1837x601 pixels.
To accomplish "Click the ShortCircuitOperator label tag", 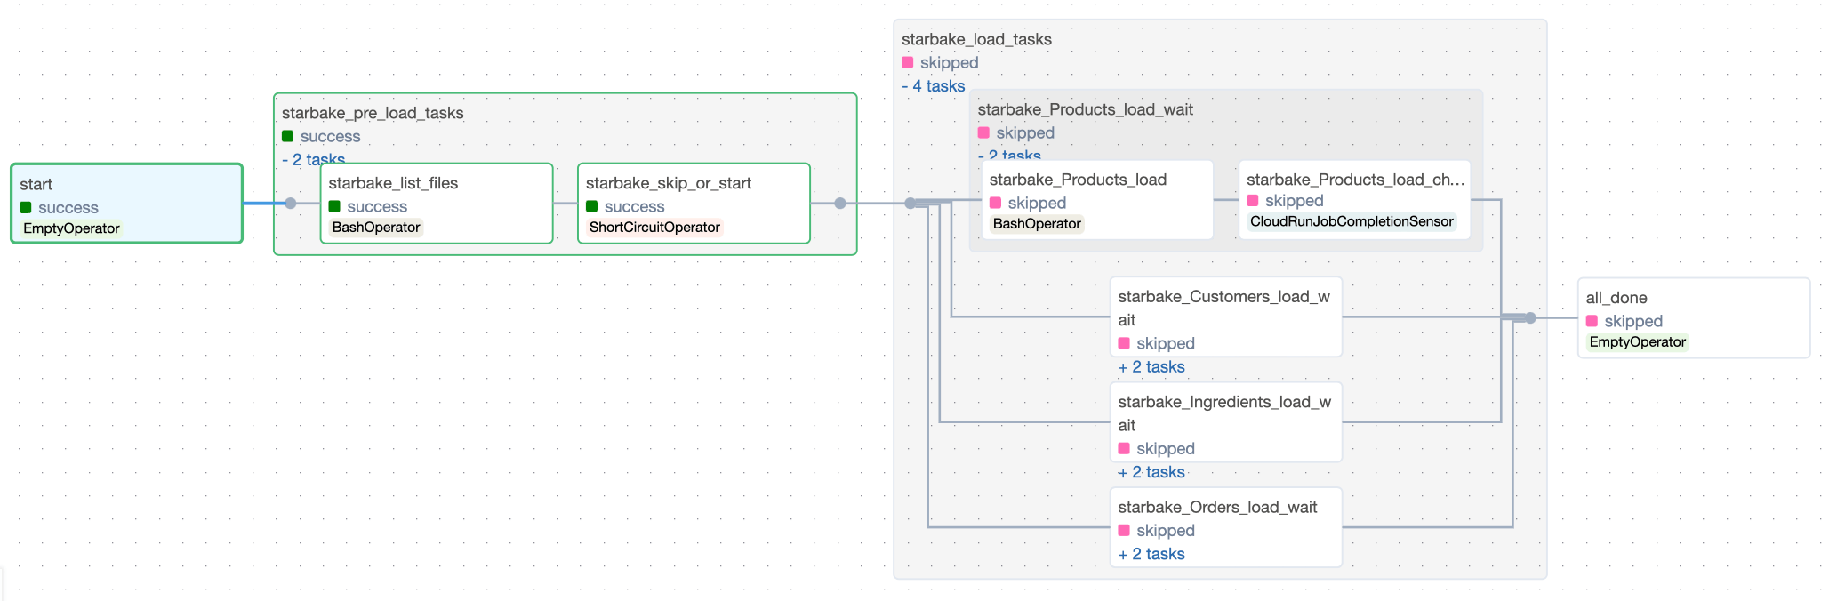I will point(654,228).
